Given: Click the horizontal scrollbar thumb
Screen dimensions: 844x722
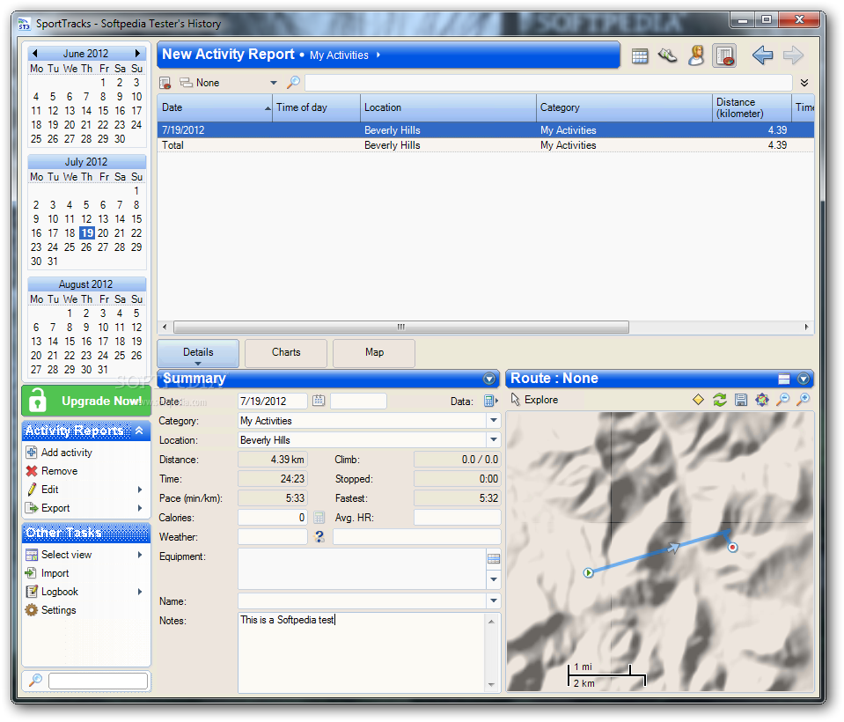Looking at the screenshot, I should pos(401,327).
